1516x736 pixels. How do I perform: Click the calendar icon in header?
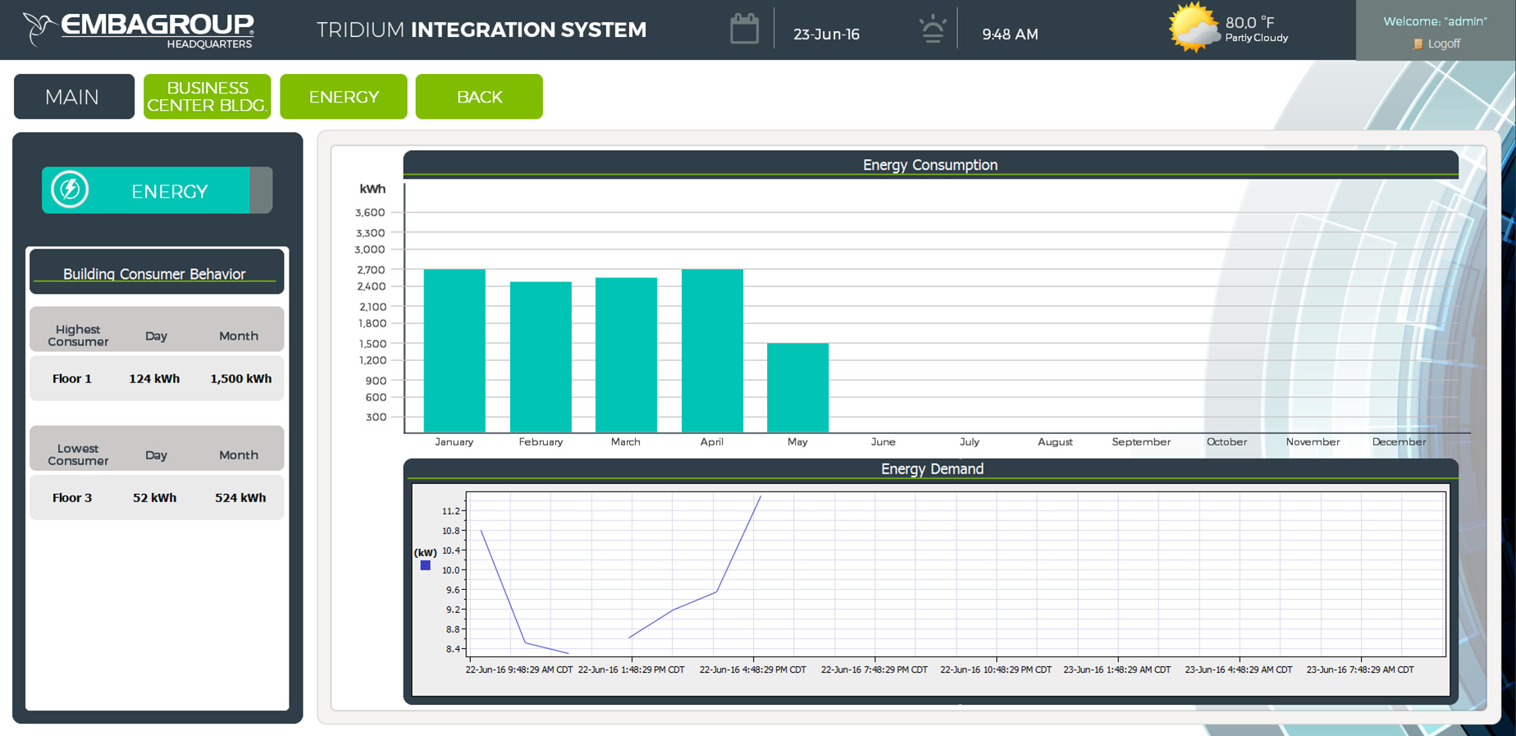744,29
